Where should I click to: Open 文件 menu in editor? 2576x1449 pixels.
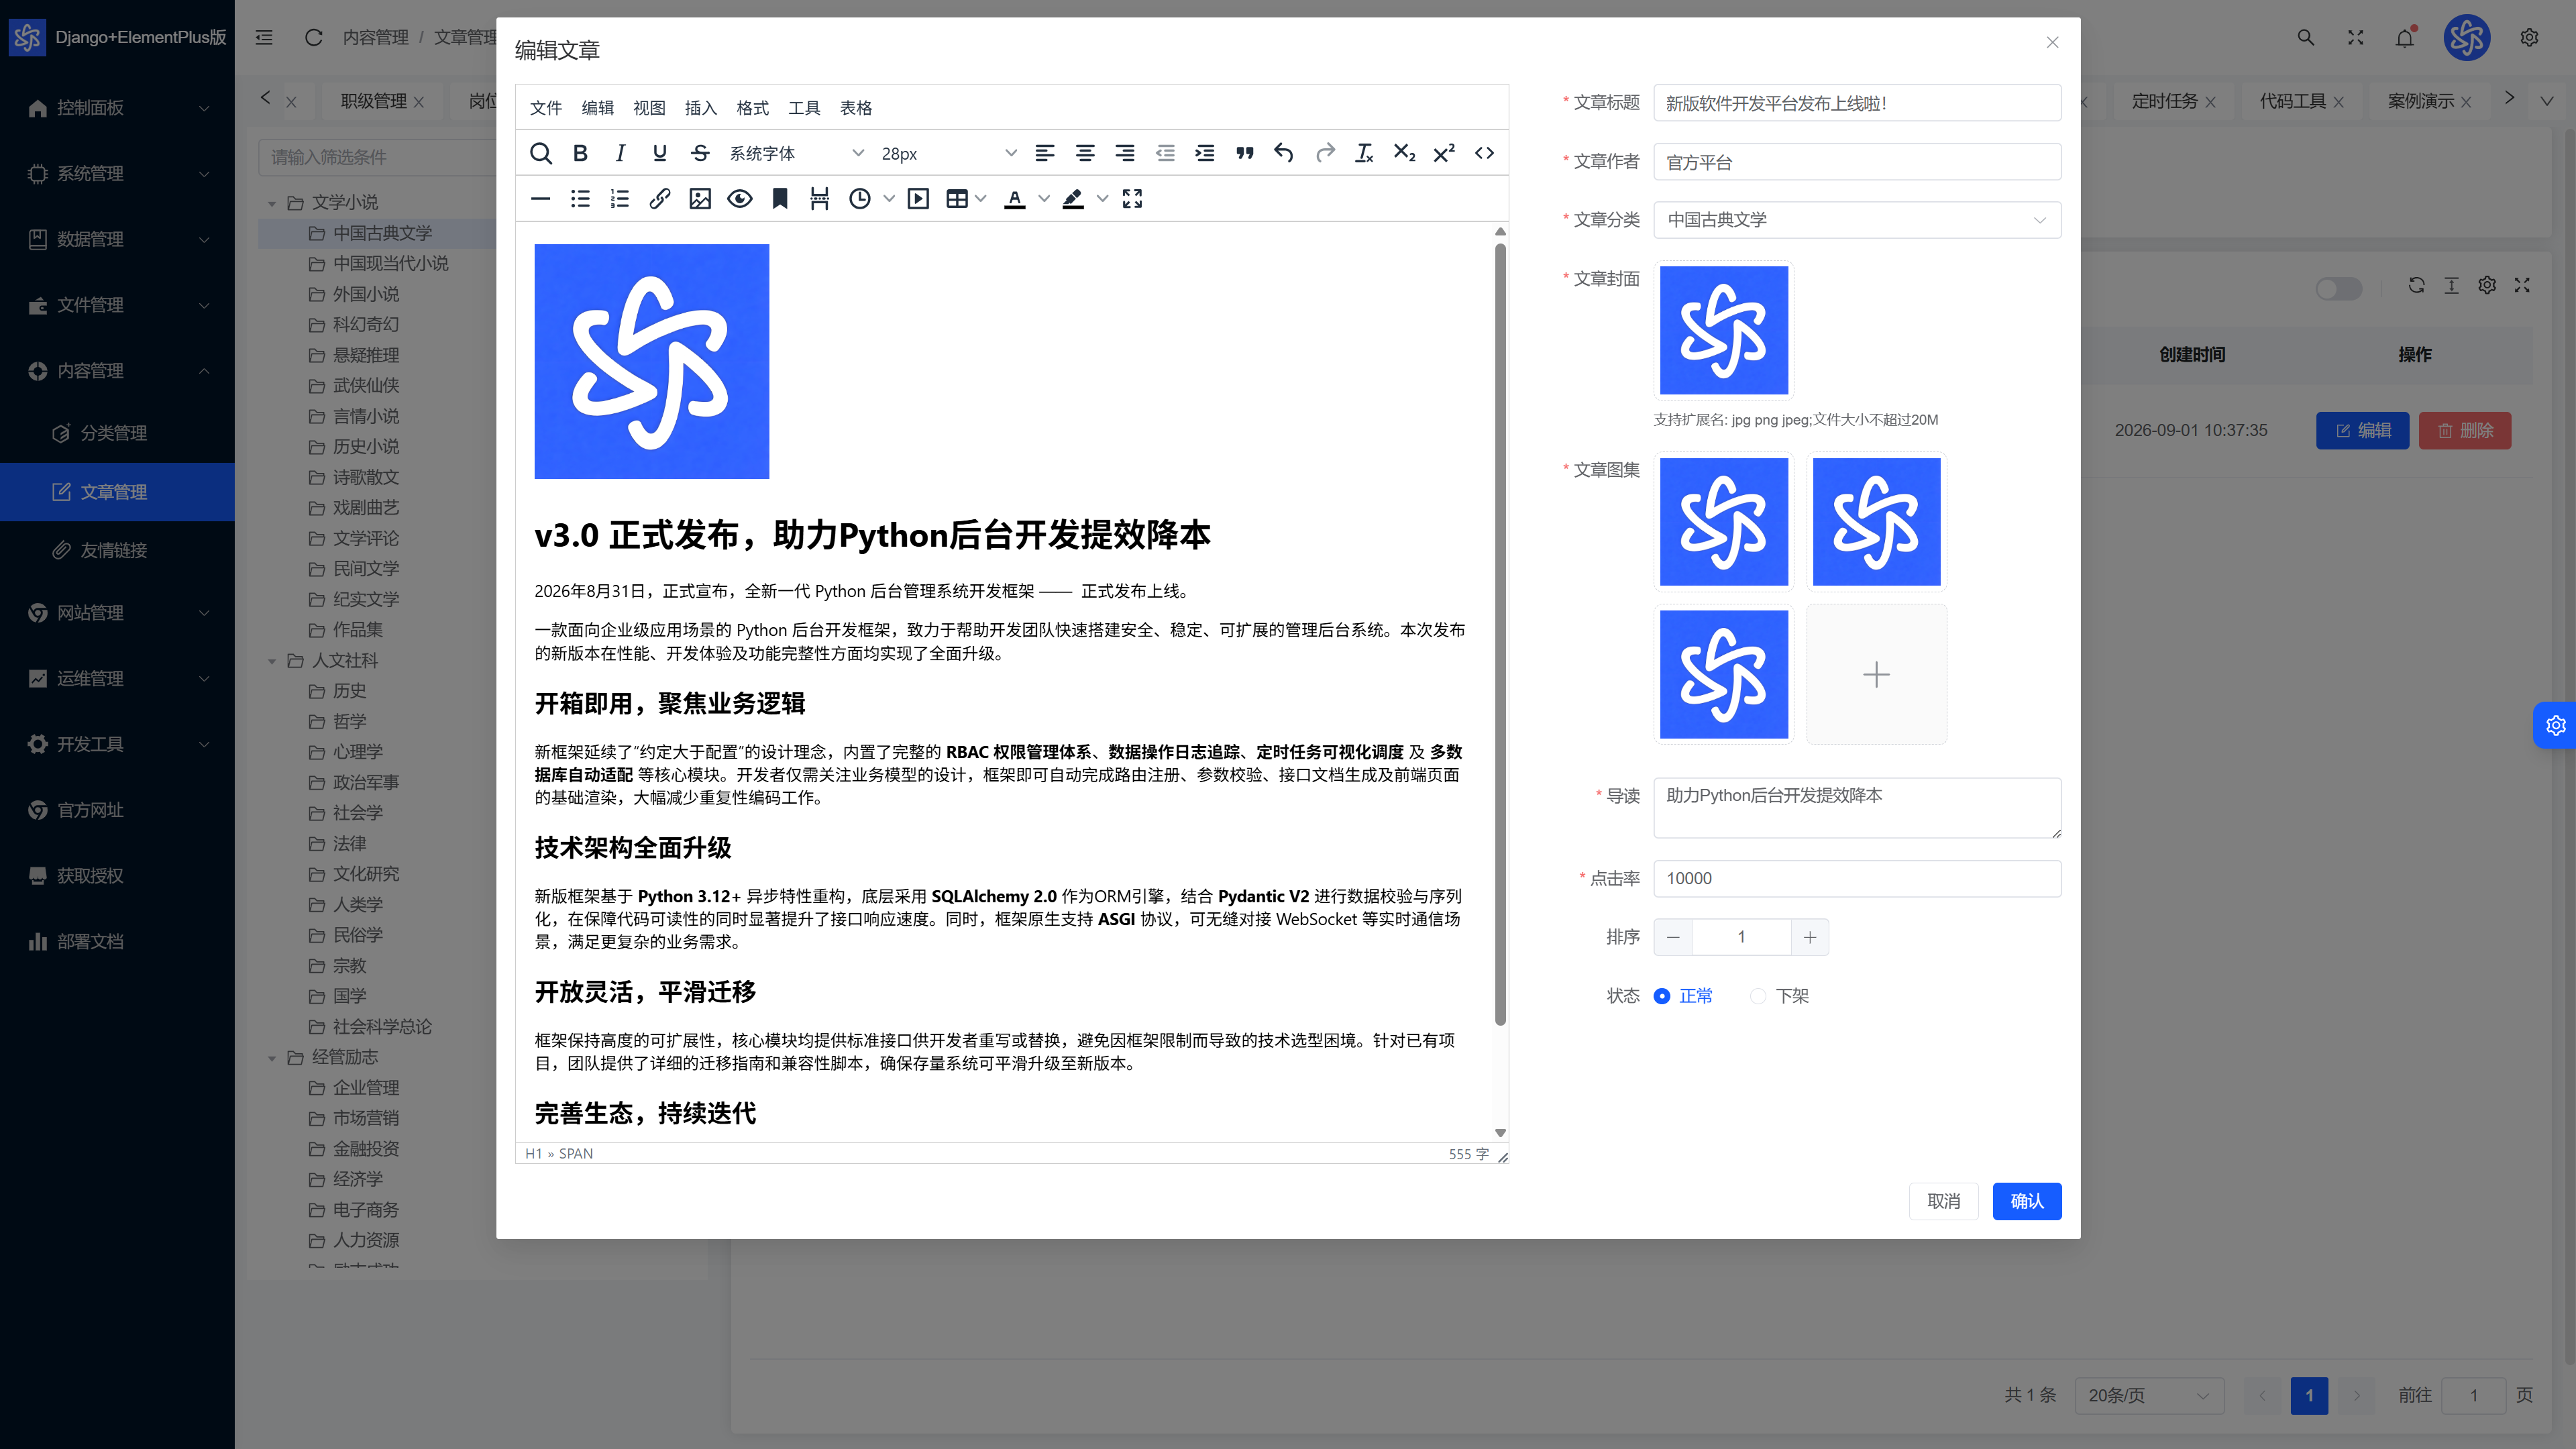pos(546,108)
